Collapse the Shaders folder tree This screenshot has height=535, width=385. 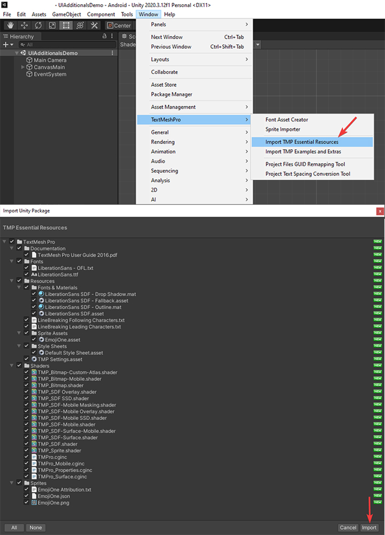[12, 366]
